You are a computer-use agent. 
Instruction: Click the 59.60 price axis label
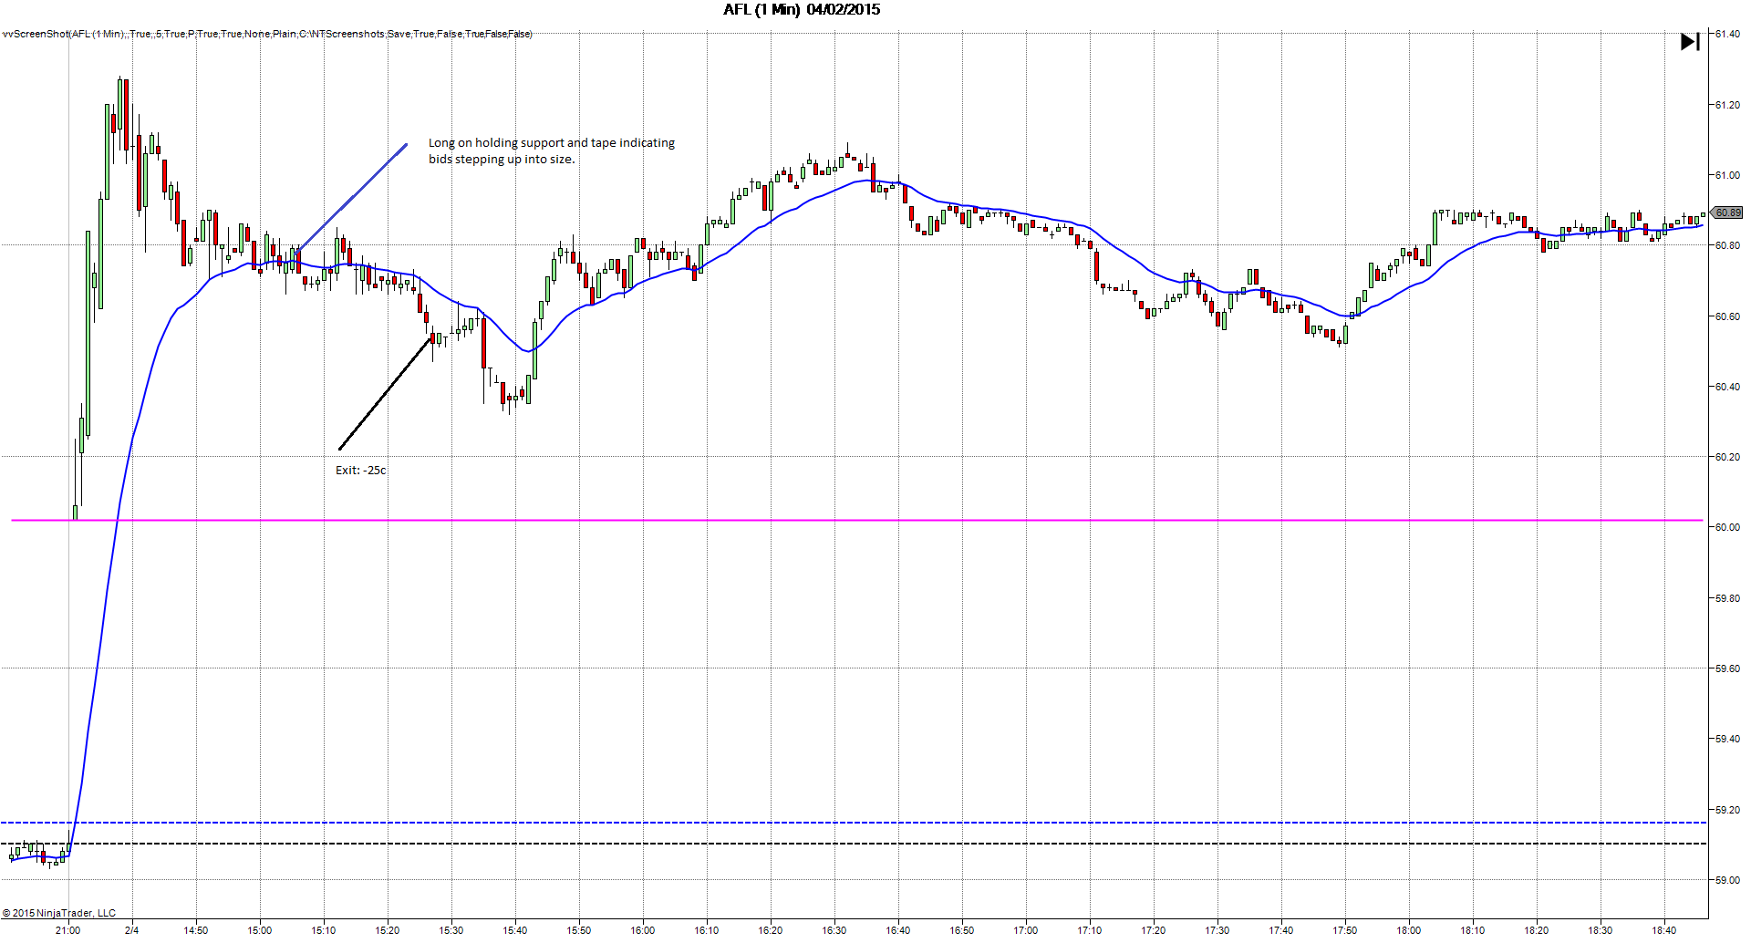click(x=1727, y=668)
